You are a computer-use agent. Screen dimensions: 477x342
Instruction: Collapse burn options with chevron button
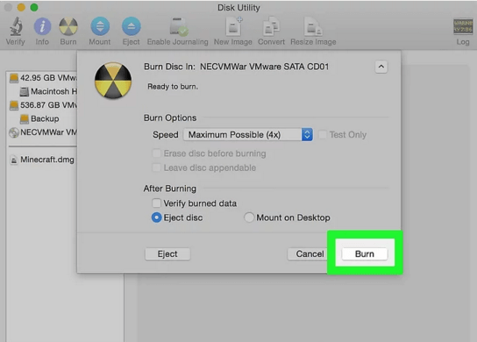click(381, 67)
